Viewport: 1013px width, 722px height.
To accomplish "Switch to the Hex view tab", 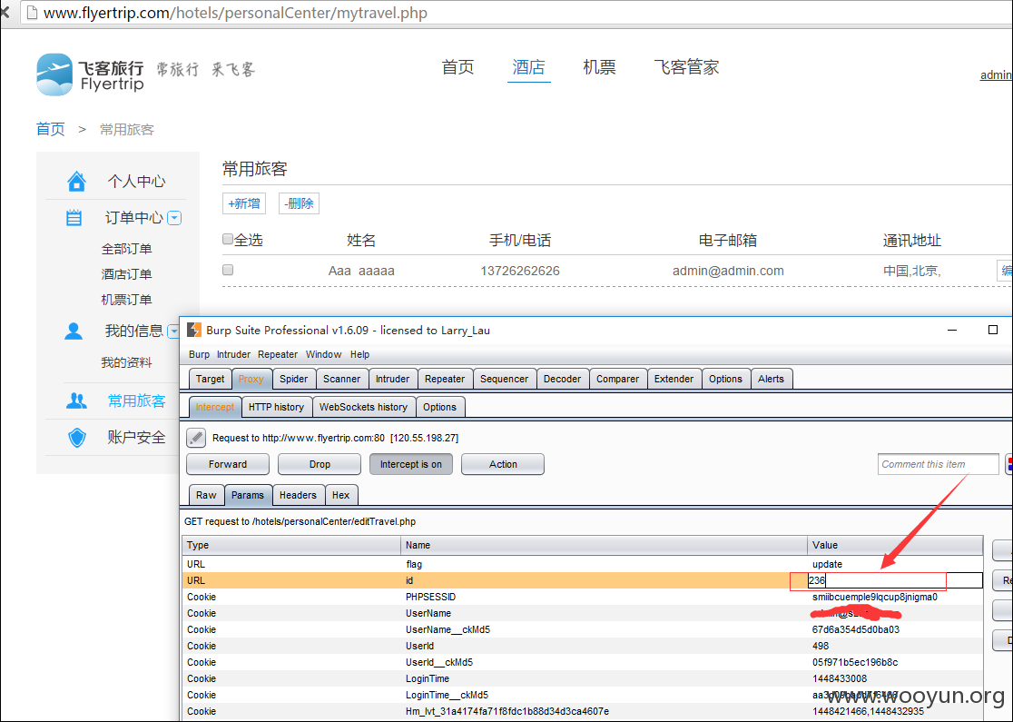I will tap(341, 495).
